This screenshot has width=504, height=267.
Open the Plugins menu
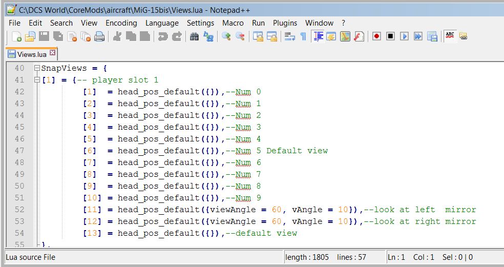pos(285,23)
